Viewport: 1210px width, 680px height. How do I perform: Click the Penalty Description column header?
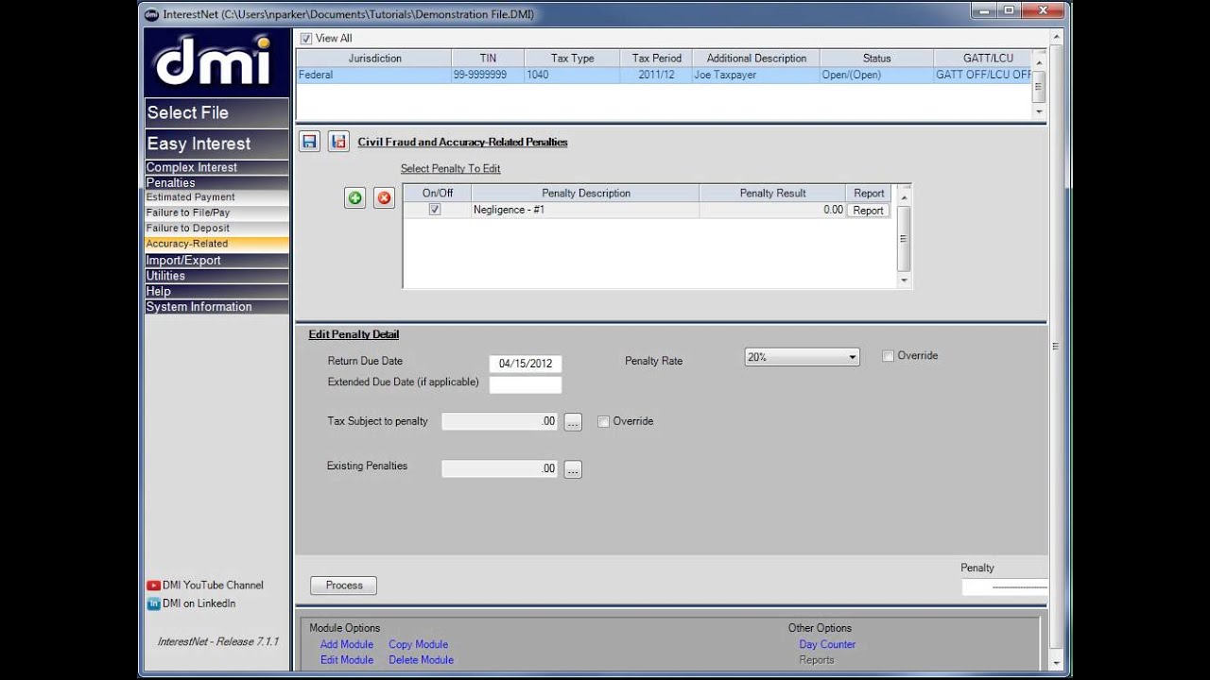[x=586, y=194]
